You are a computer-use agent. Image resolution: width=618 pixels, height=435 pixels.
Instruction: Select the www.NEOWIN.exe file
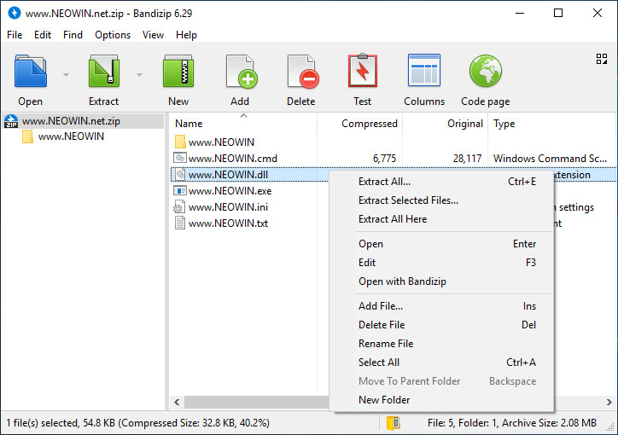(230, 191)
